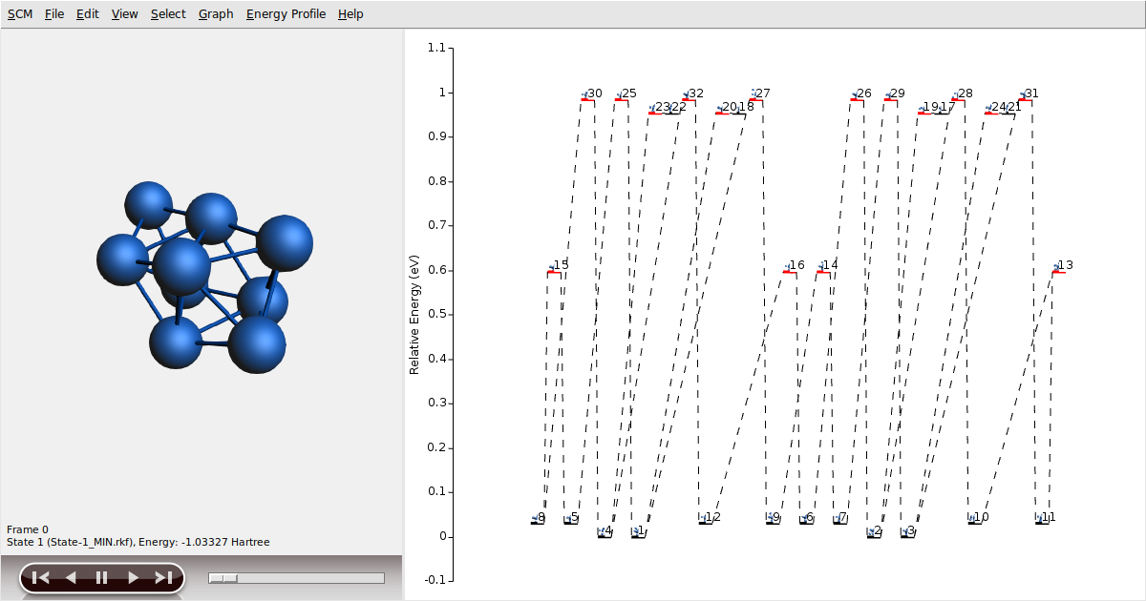Jump to the last frame
The image size is (1146, 601).
point(163,577)
